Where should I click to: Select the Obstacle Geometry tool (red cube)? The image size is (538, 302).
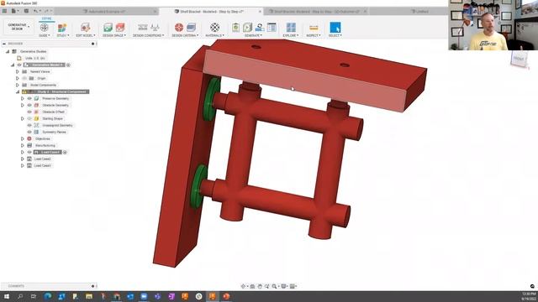(x=120, y=27)
